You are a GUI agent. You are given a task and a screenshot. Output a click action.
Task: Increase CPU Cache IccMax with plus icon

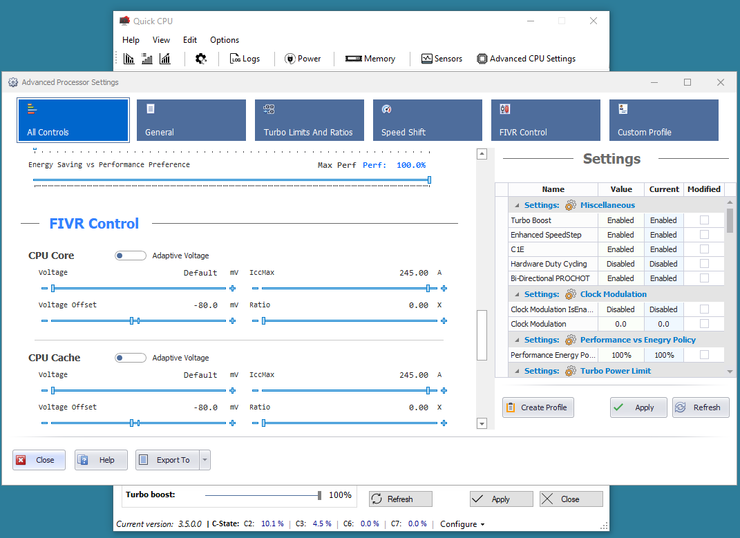tap(444, 391)
